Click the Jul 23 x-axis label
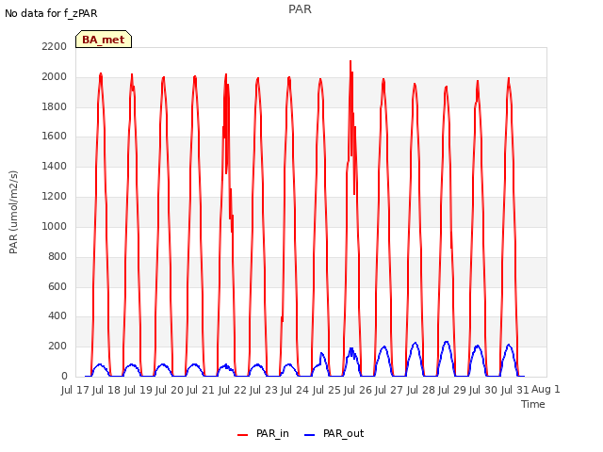603x452 pixels. (x=264, y=390)
